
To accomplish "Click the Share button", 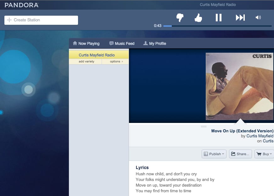I will pyautogui.click(x=240, y=154).
